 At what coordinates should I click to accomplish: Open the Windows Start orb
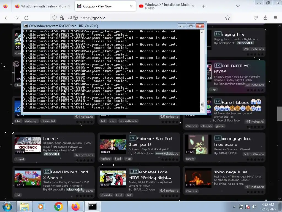click(7, 206)
